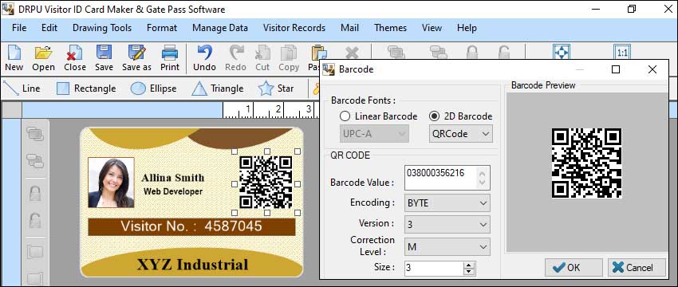This screenshot has width=678, height=287.
Task: Click the left sidebar locked padlock icon
Action: [35, 193]
